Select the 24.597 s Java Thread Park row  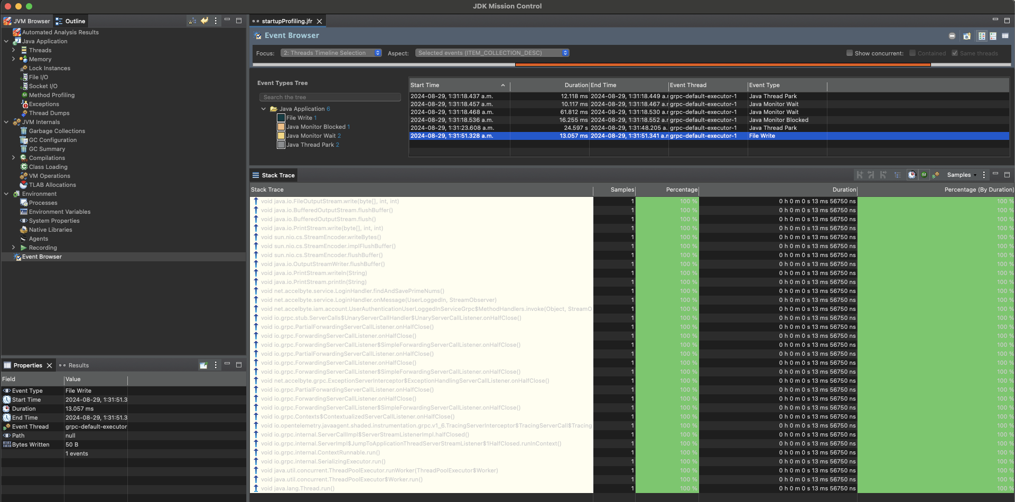point(709,128)
